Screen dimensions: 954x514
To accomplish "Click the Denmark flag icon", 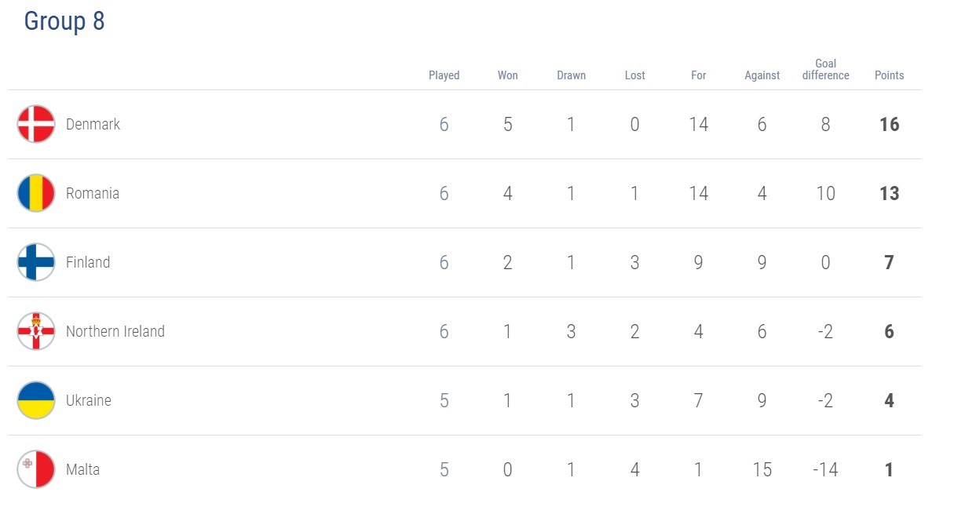I will (36, 124).
